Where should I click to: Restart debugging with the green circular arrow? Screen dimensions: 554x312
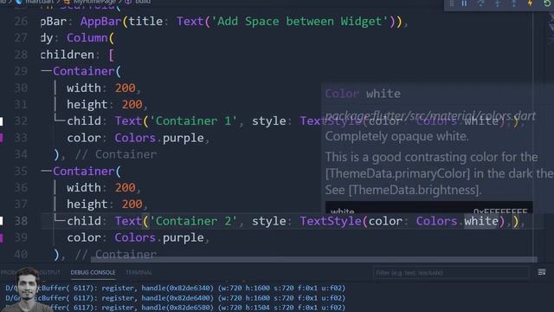pyautogui.click(x=547, y=3)
